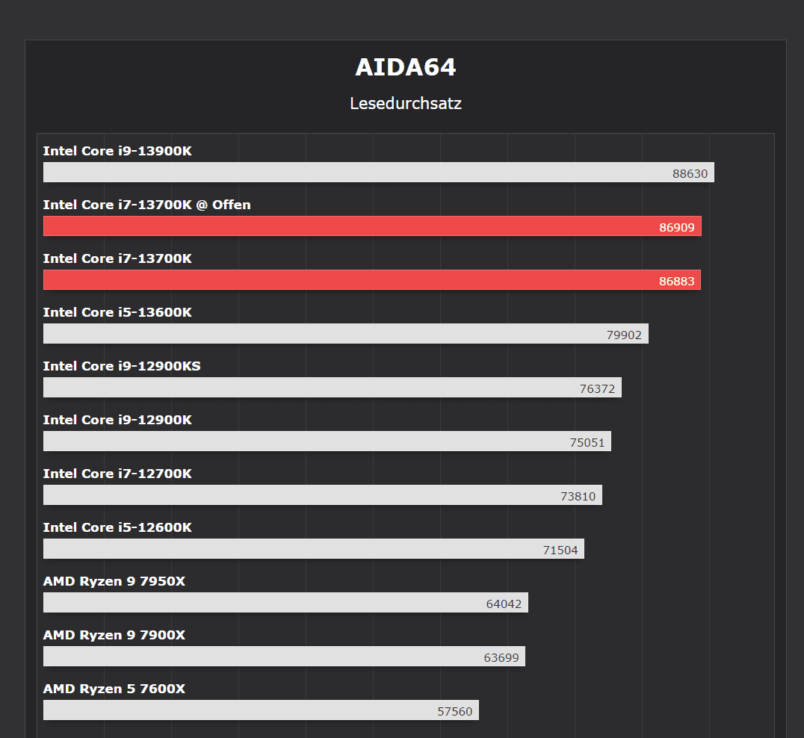Viewport: 804px width, 738px height.
Task: Click the AIDA64 chart title
Action: tap(406, 67)
